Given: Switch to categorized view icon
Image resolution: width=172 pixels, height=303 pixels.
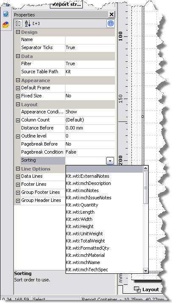Looking at the screenshot, I should 18,23.
